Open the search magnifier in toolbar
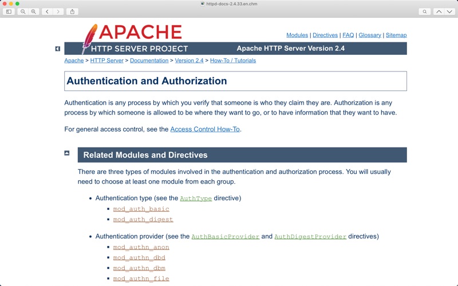458x286 pixels. pyautogui.click(x=424, y=11)
